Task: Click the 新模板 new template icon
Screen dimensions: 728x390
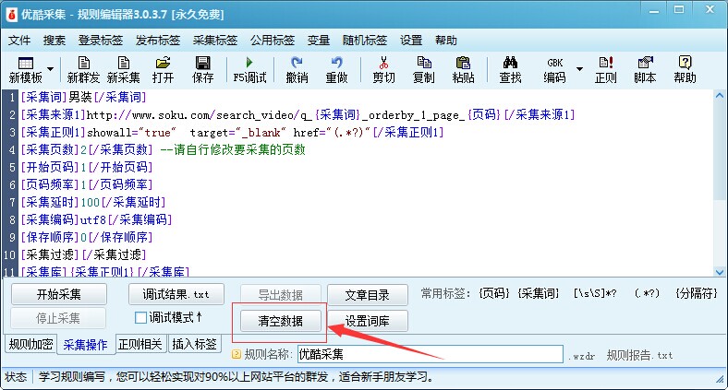Action: point(25,63)
